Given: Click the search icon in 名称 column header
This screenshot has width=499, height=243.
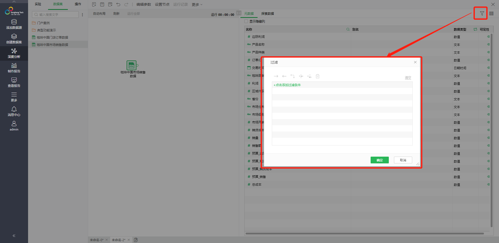Looking at the screenshot, I should pos(348,29).
